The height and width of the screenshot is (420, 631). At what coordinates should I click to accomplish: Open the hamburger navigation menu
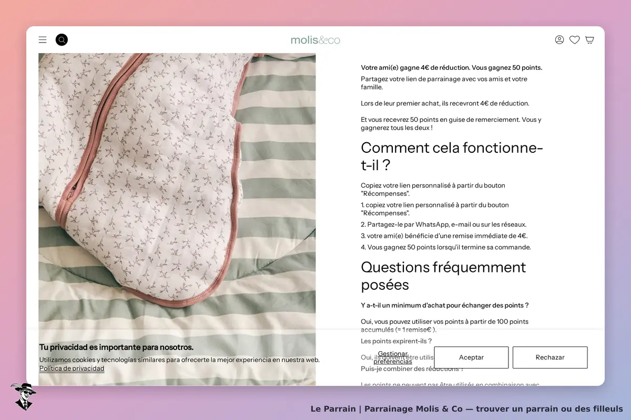click(43, 40)
